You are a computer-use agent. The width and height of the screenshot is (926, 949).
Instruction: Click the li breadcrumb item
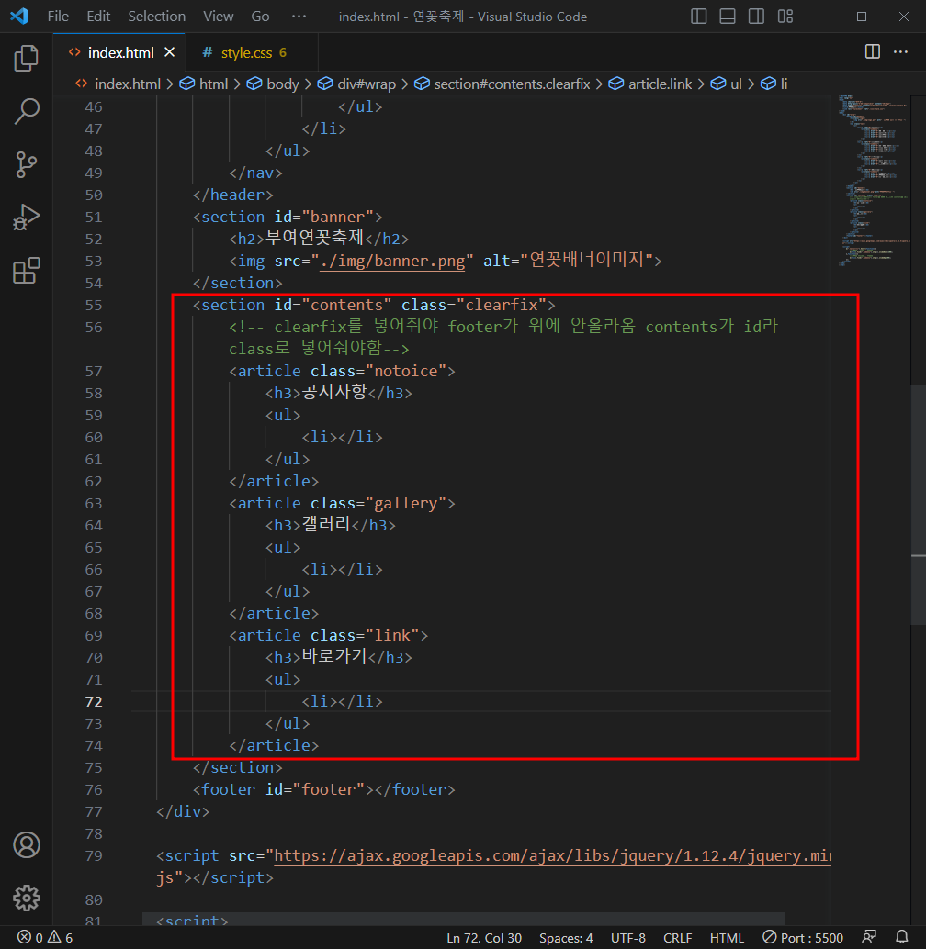(774, 84)
